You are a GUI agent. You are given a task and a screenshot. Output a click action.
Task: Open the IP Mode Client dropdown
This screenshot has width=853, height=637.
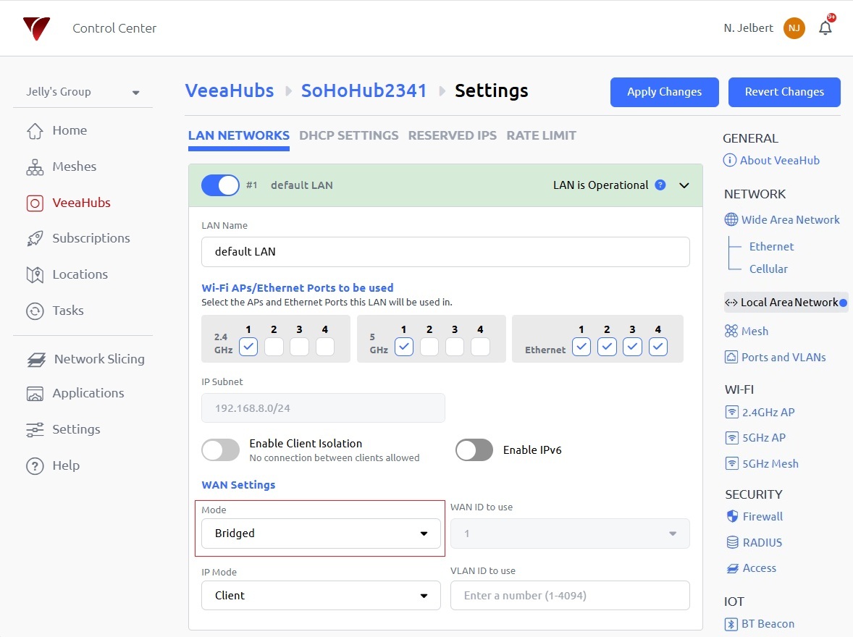point(321,596)
